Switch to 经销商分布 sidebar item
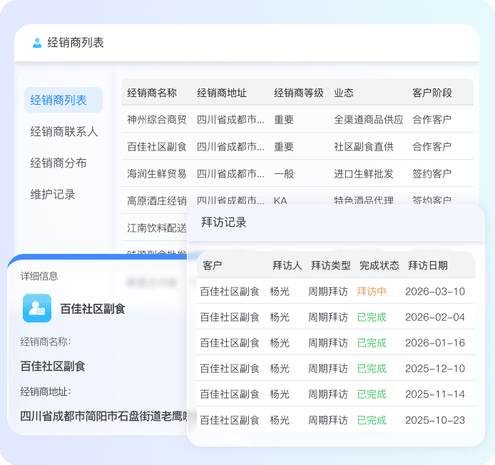 coord(58,163)
